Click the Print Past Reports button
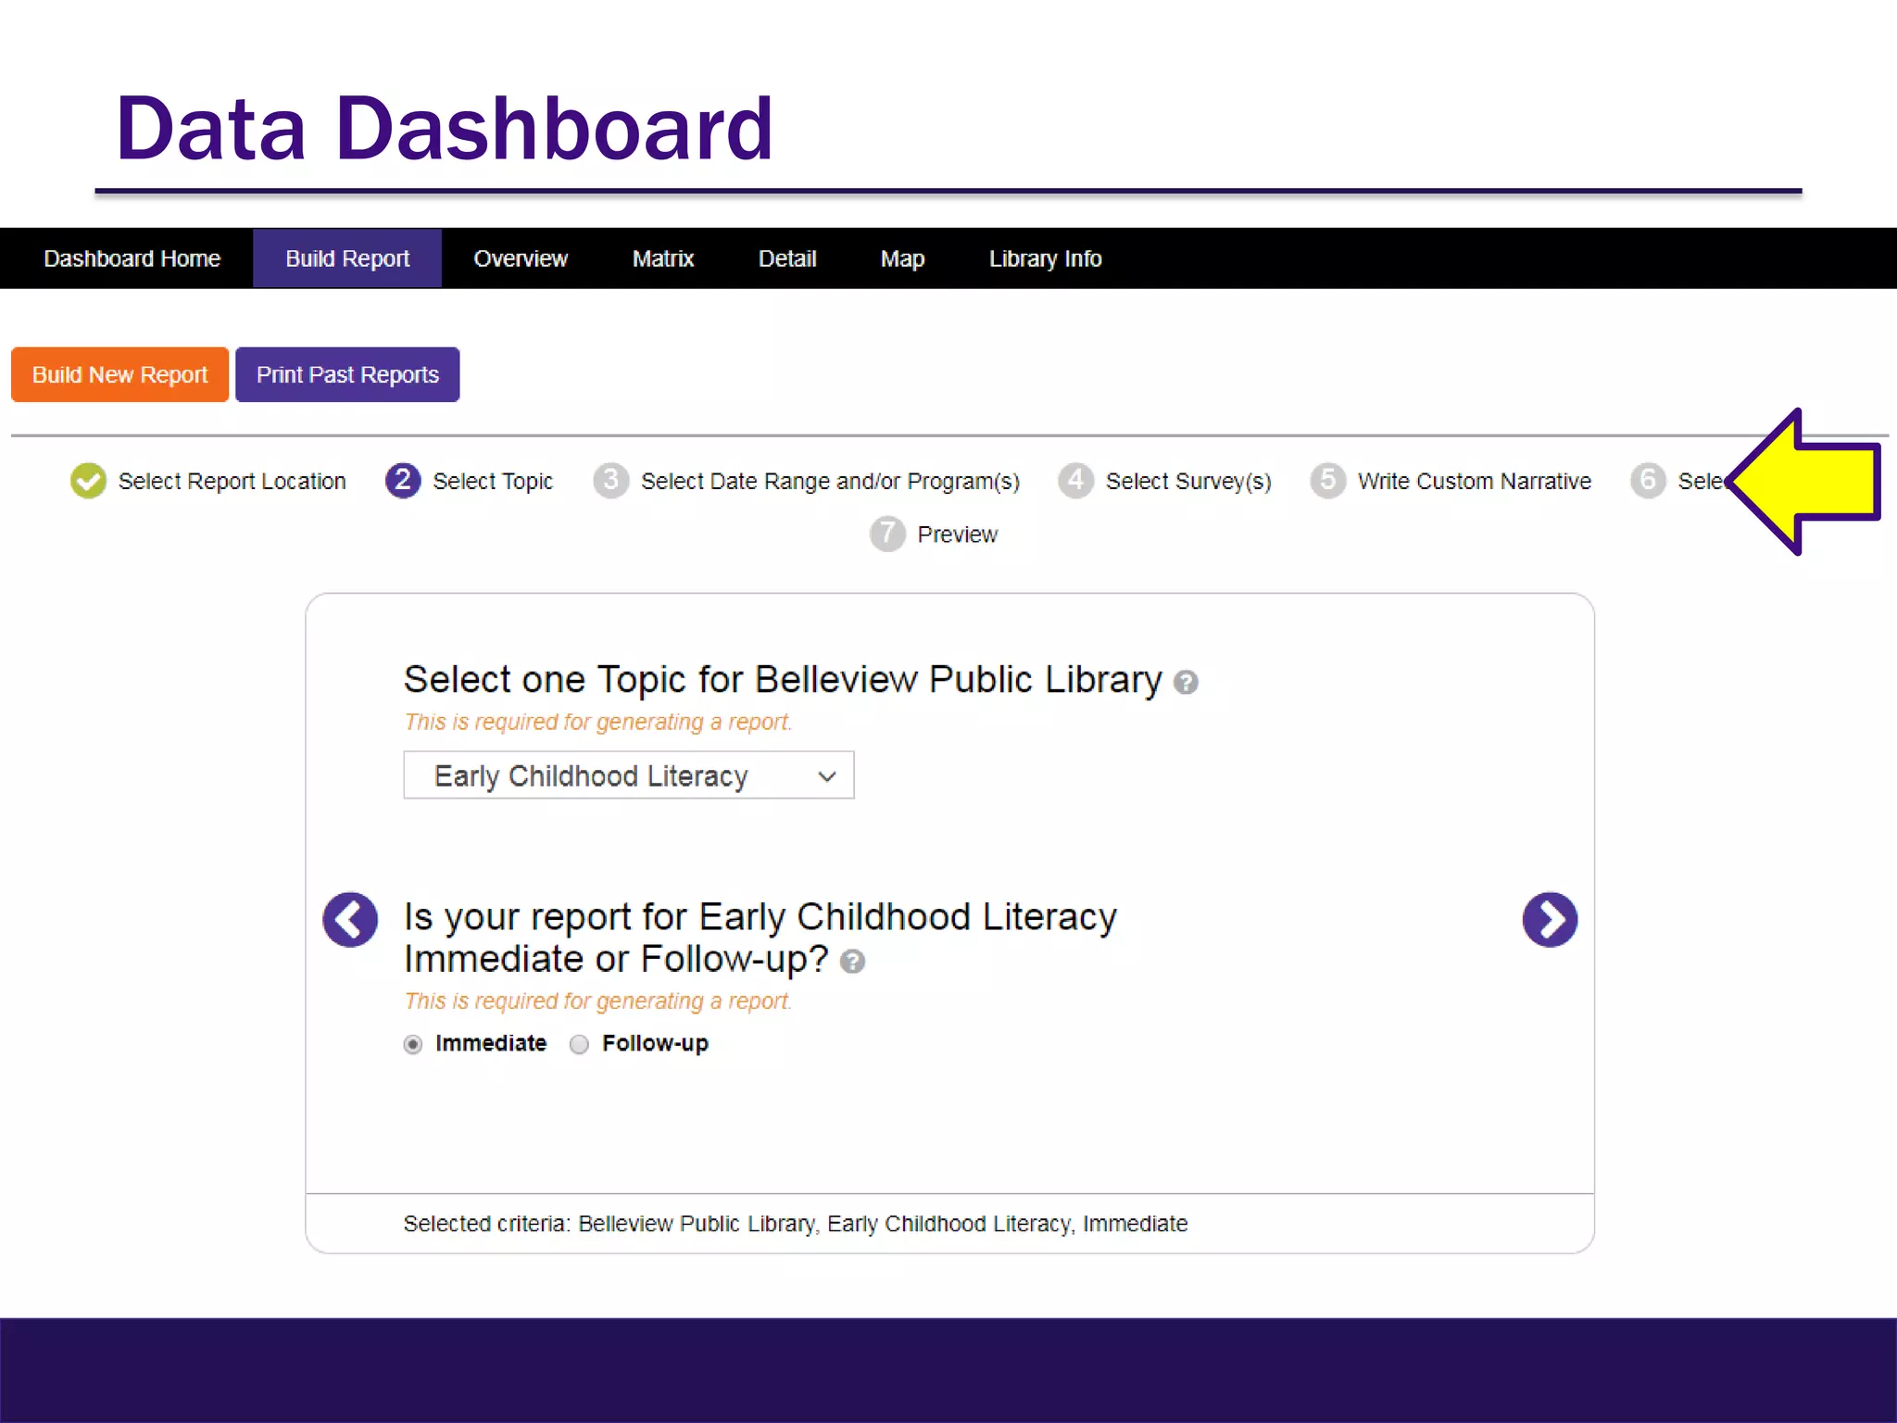 coord(347,374)
